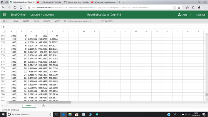
Task: Open the INSERT ribbon tab
Action: [x=26, y=21]
